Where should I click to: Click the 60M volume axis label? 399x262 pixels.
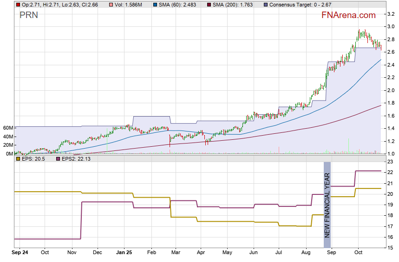7,128
